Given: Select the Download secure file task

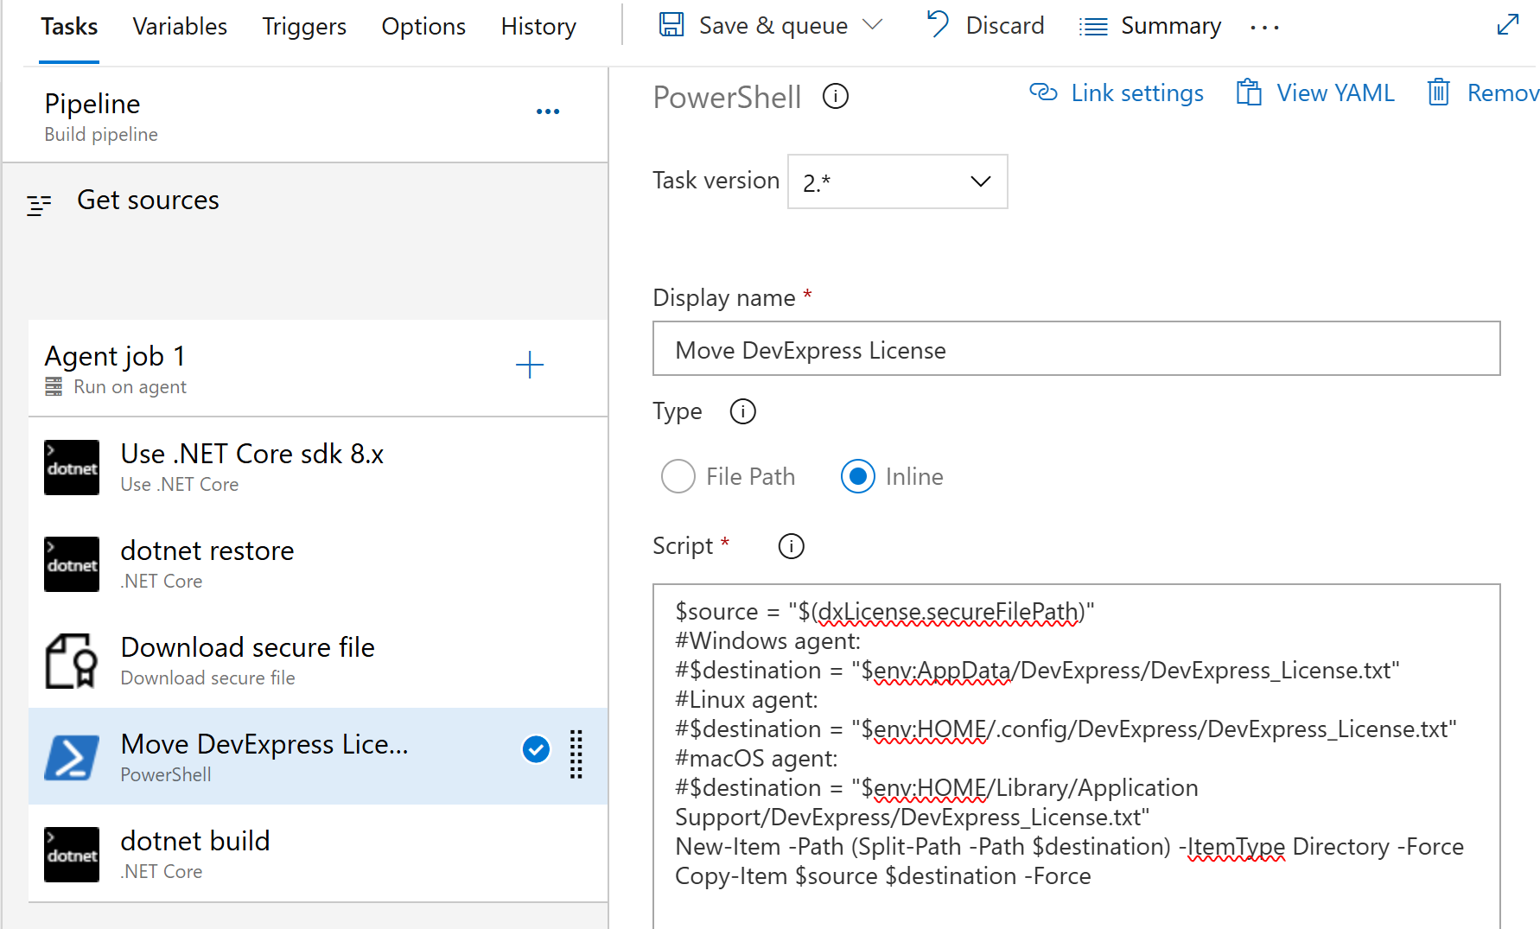Looking at the screenshot, I should click(318, 661).
